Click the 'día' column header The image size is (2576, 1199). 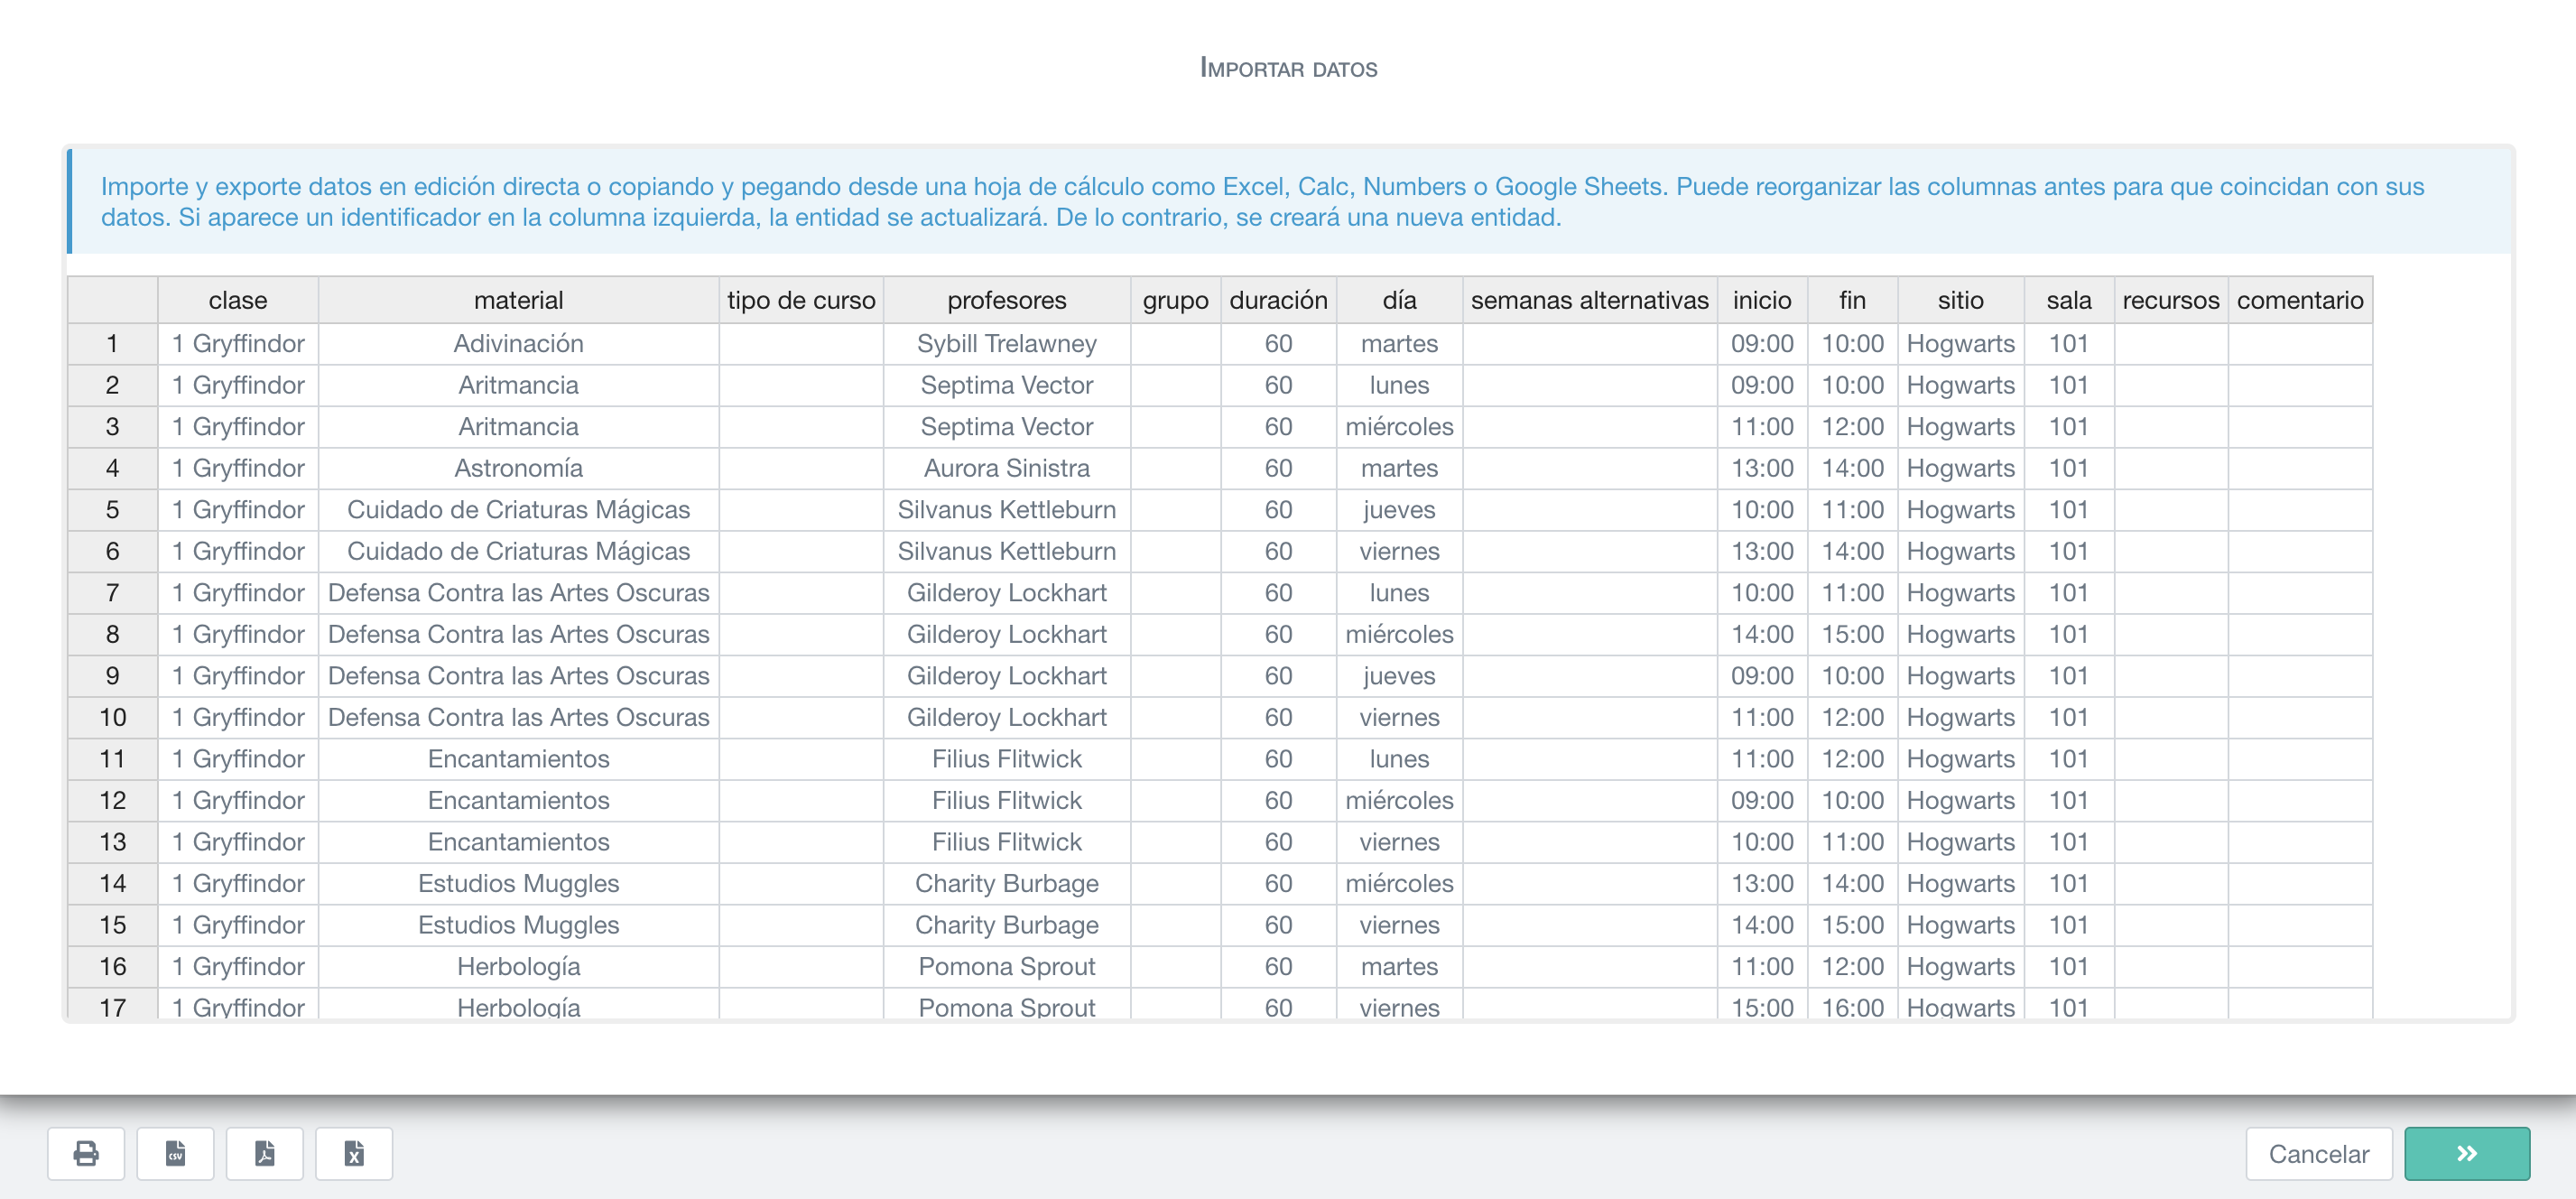pyautogui.click(x=1398, y=299)
